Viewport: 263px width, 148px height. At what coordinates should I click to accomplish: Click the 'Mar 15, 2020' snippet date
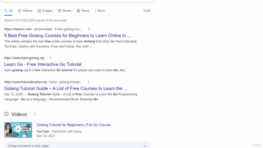(x=14, y=94)
